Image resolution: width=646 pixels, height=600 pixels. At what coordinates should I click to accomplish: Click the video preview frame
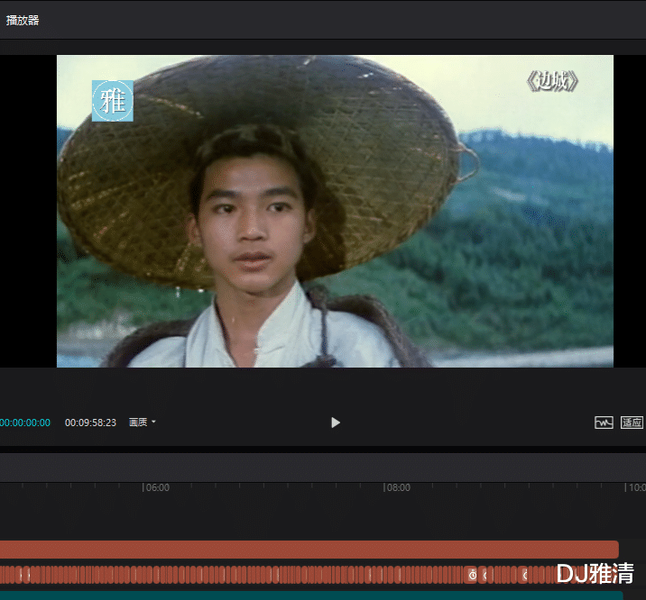(335, 211)
